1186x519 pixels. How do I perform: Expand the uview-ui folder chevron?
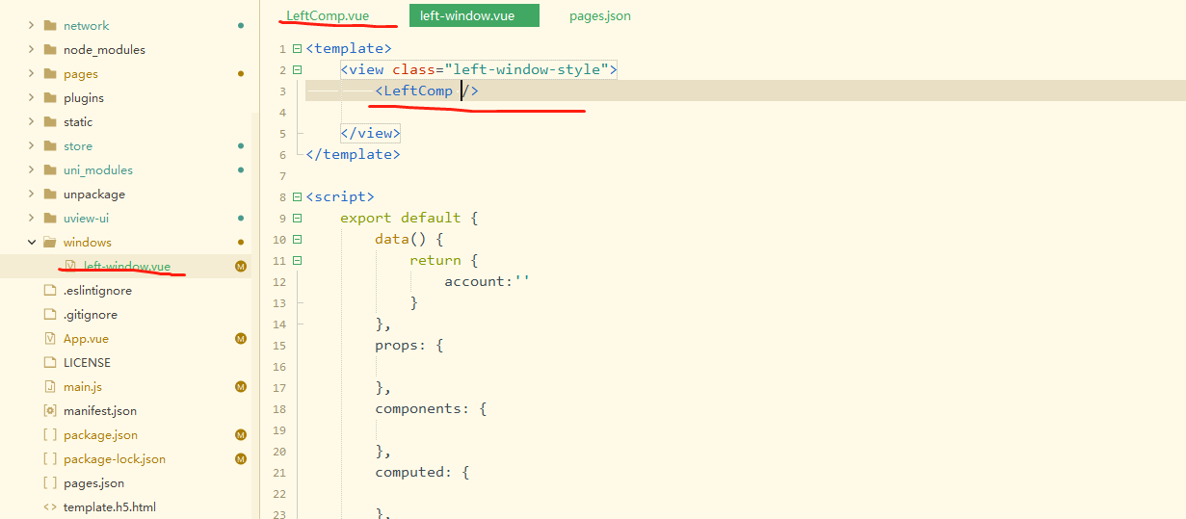click(32, 219)
